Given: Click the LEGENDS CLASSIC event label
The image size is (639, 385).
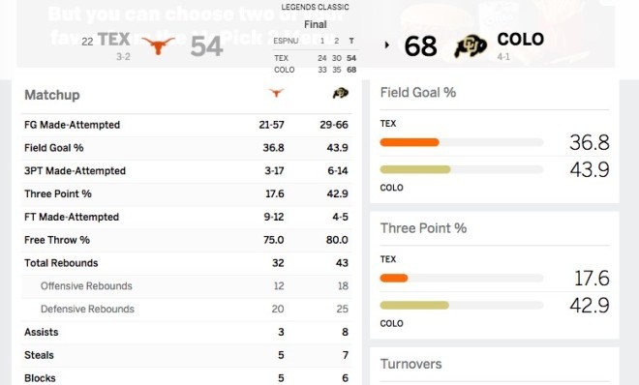Looking at the screenshot, I should coord(315,7).
